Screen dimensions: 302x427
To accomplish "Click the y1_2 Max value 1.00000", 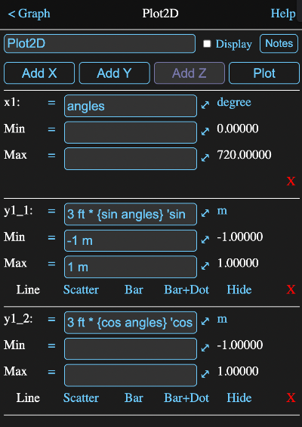I will [238, 371].
